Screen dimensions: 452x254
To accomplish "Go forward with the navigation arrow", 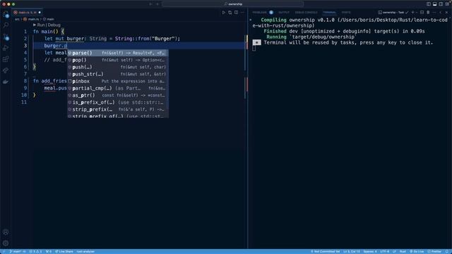I will [x=157, y=4].
